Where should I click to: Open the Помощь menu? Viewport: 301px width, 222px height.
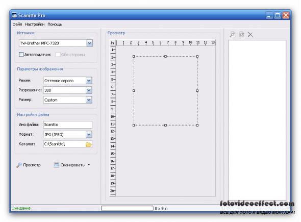coord(55,24)
